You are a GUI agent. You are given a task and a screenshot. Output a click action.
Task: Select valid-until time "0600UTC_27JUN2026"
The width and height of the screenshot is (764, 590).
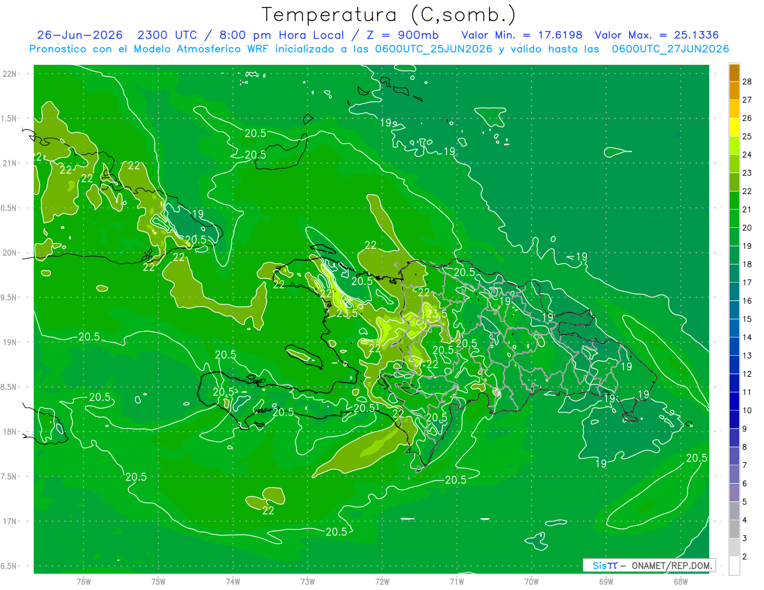(670, 49)
